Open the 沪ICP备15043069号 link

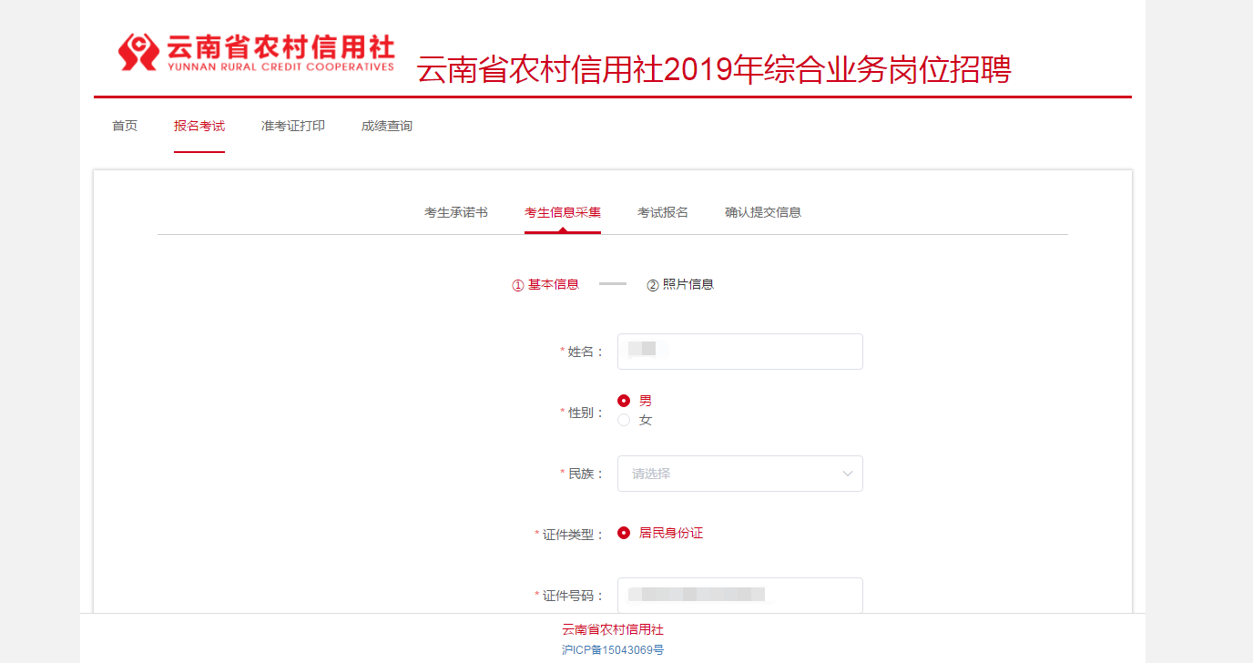pyautogui.click(x=613, y=650)
